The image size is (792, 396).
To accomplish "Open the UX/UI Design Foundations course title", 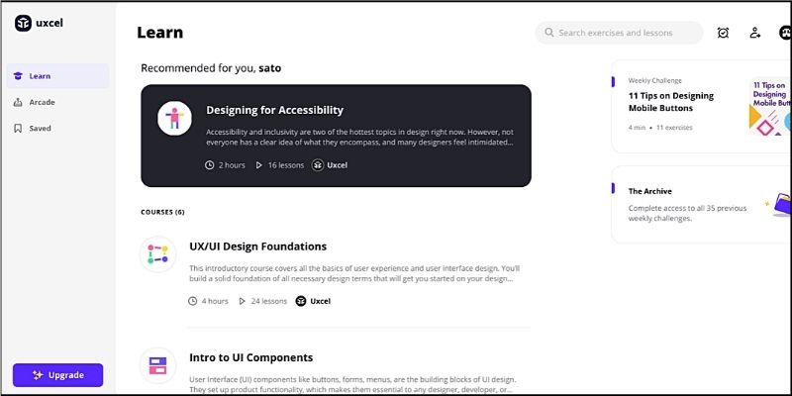I will 257,247.
